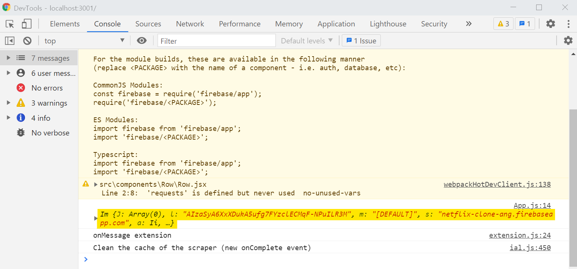This screenshot has height=269, width=577.
Task: Open the Sources tab
Action: tap(148, 24)
